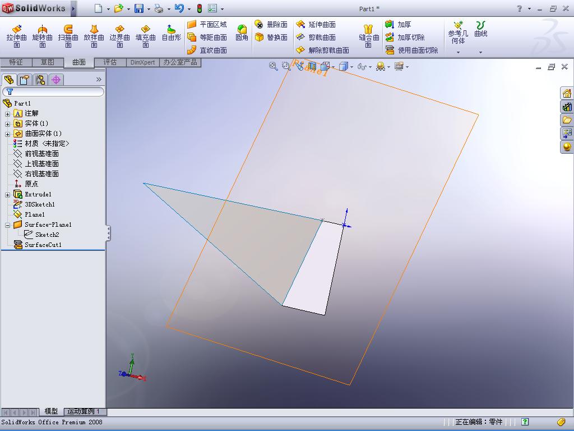Viewport: 574px width, 431px height.
Task: Choose the 替换面 replace face tool
Action: coord(271,38)
